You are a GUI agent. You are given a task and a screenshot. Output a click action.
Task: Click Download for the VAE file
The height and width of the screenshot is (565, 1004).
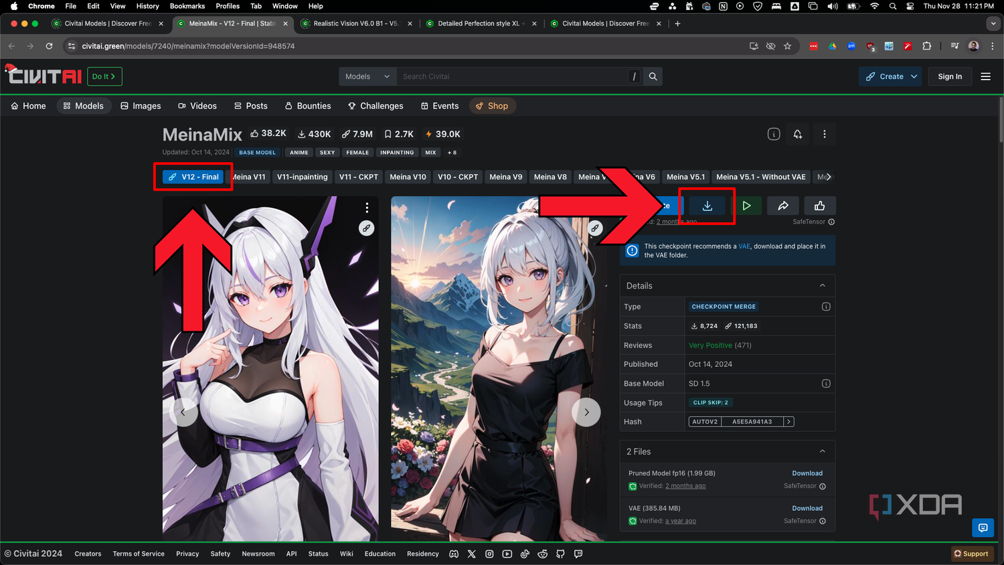point(807,508)
